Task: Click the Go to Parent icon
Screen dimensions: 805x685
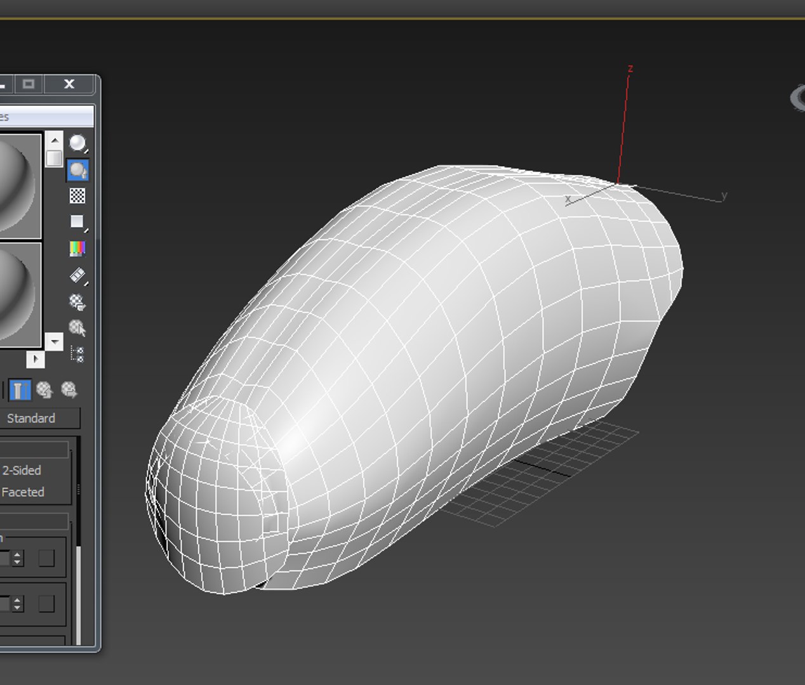Action: tap(44, 390)
